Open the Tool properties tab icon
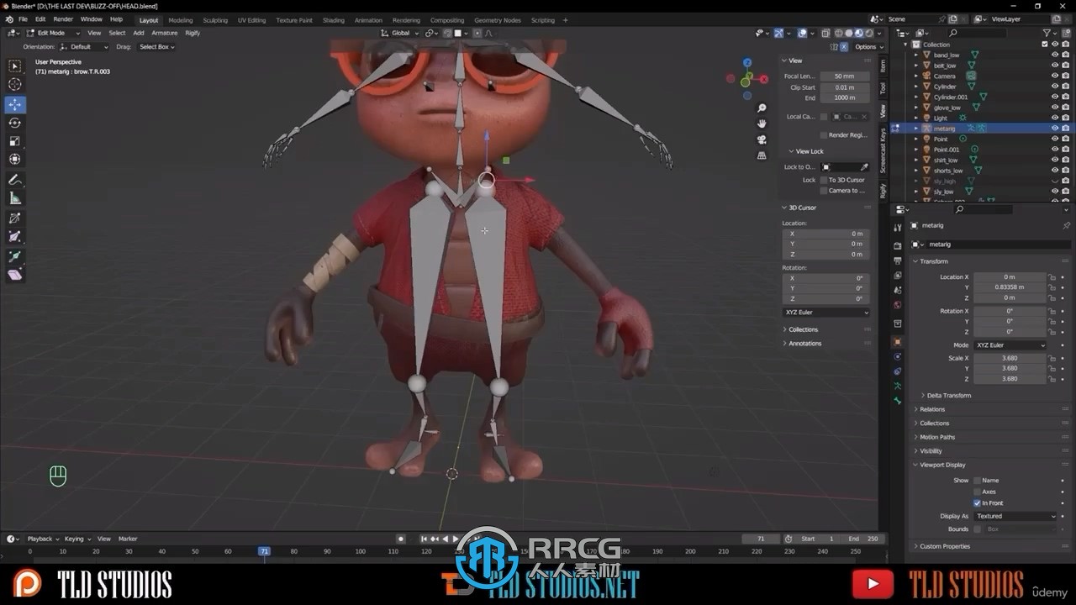The image size is (1076, 605). pyautogui.click(x=898, y=227)
